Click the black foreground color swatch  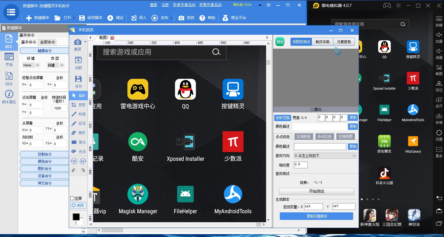click(76, 217)
